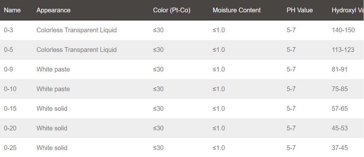This screenshot has height=157, width=364.
Task: Select the 0-5 name cell
Action: (x=8, y=50)
